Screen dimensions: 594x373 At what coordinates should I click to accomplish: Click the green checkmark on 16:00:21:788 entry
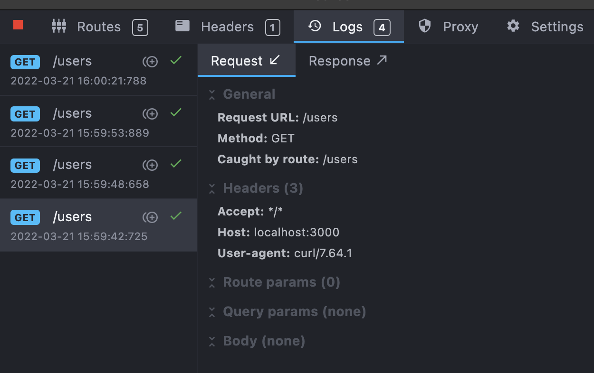[x=176, y=60]
